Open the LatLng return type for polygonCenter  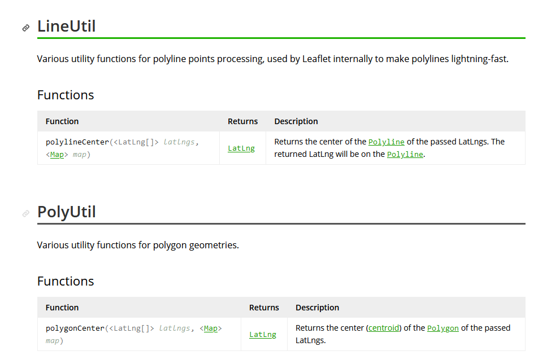tap(262, 335)
